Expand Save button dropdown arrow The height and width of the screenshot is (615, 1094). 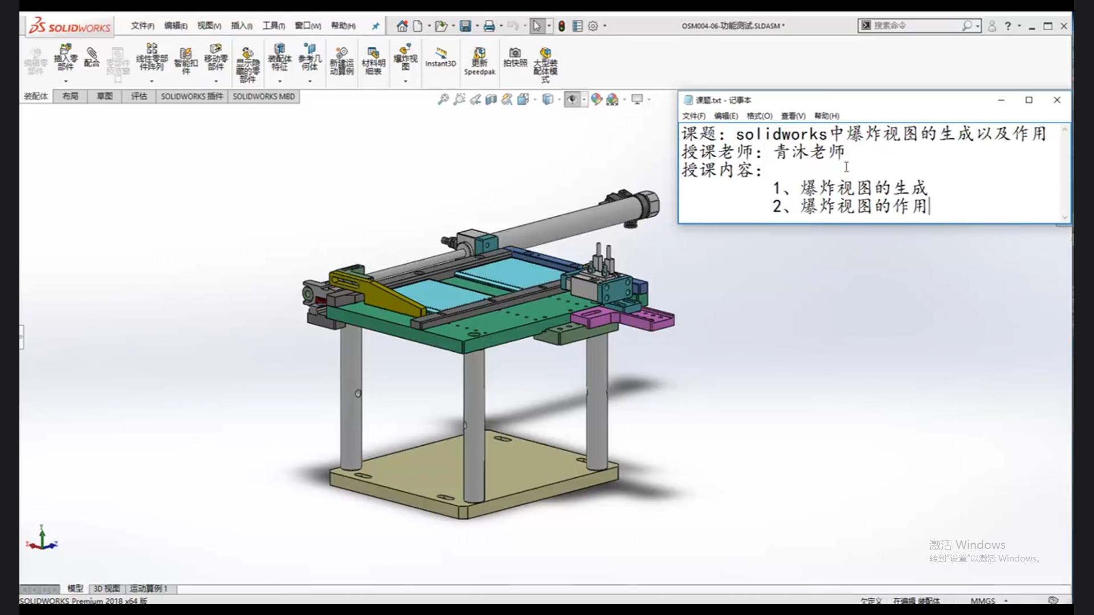[477, 26]
